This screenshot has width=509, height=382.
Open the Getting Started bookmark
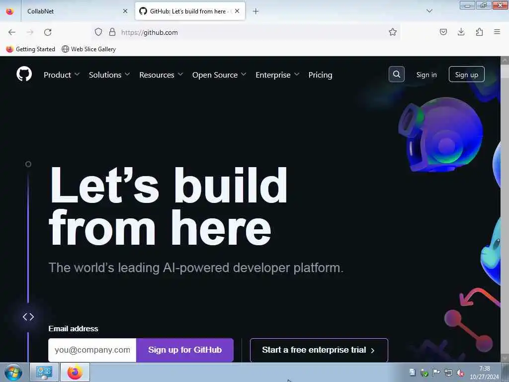click(x=31, y=49)
